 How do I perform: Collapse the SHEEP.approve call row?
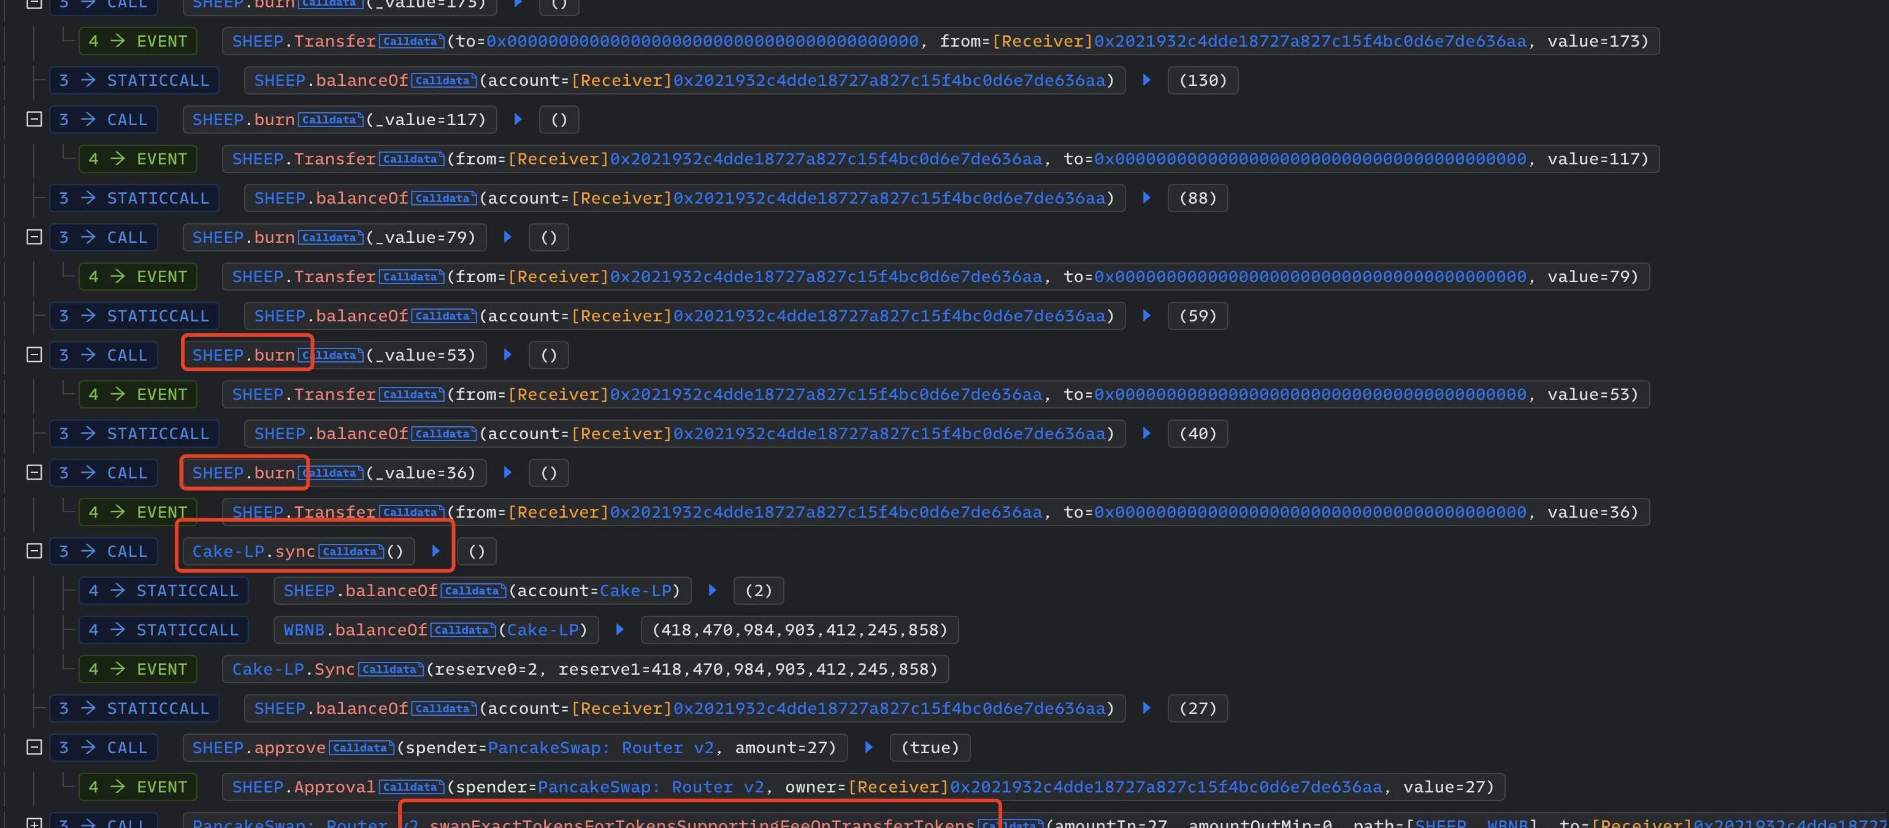[34, 747]
